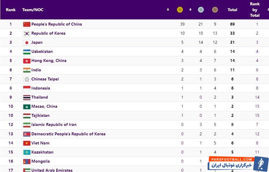The width and height of the screenshot is (269, 172).
Task: Click the bronze medal column icon
Action: click(x=215, y=10)
